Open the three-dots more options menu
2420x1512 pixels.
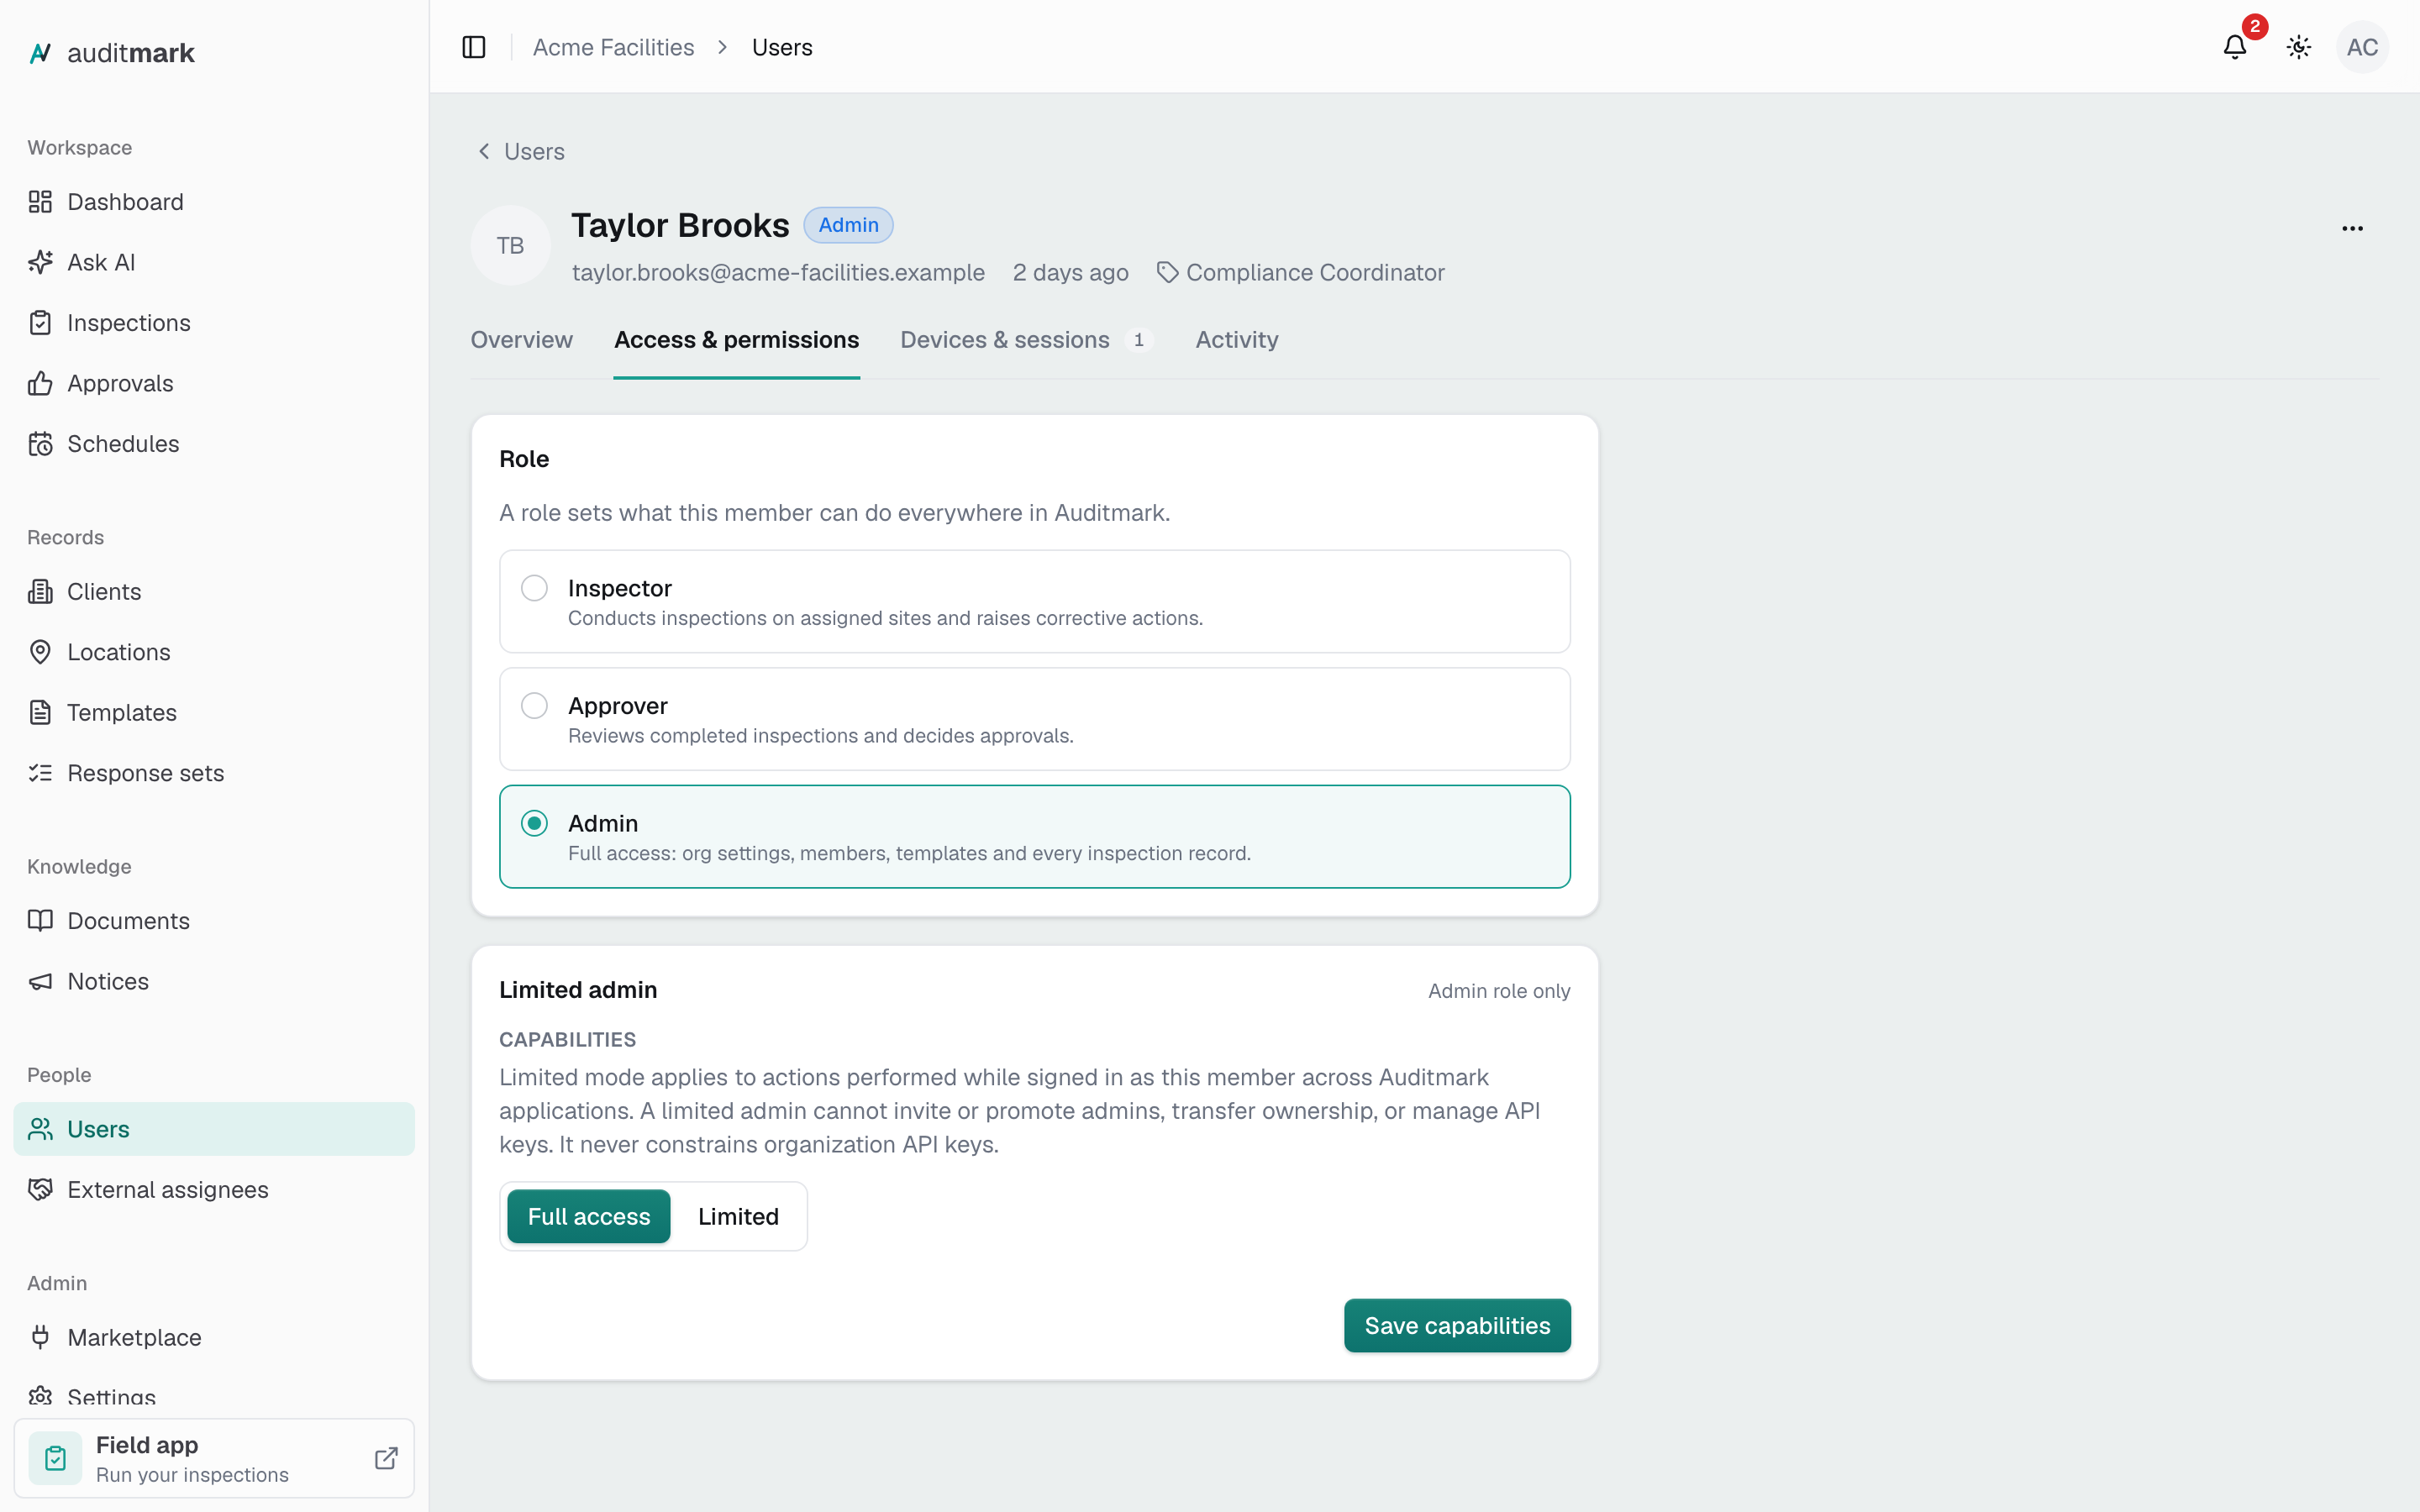pyautogui.click(x=2352, y=229)
